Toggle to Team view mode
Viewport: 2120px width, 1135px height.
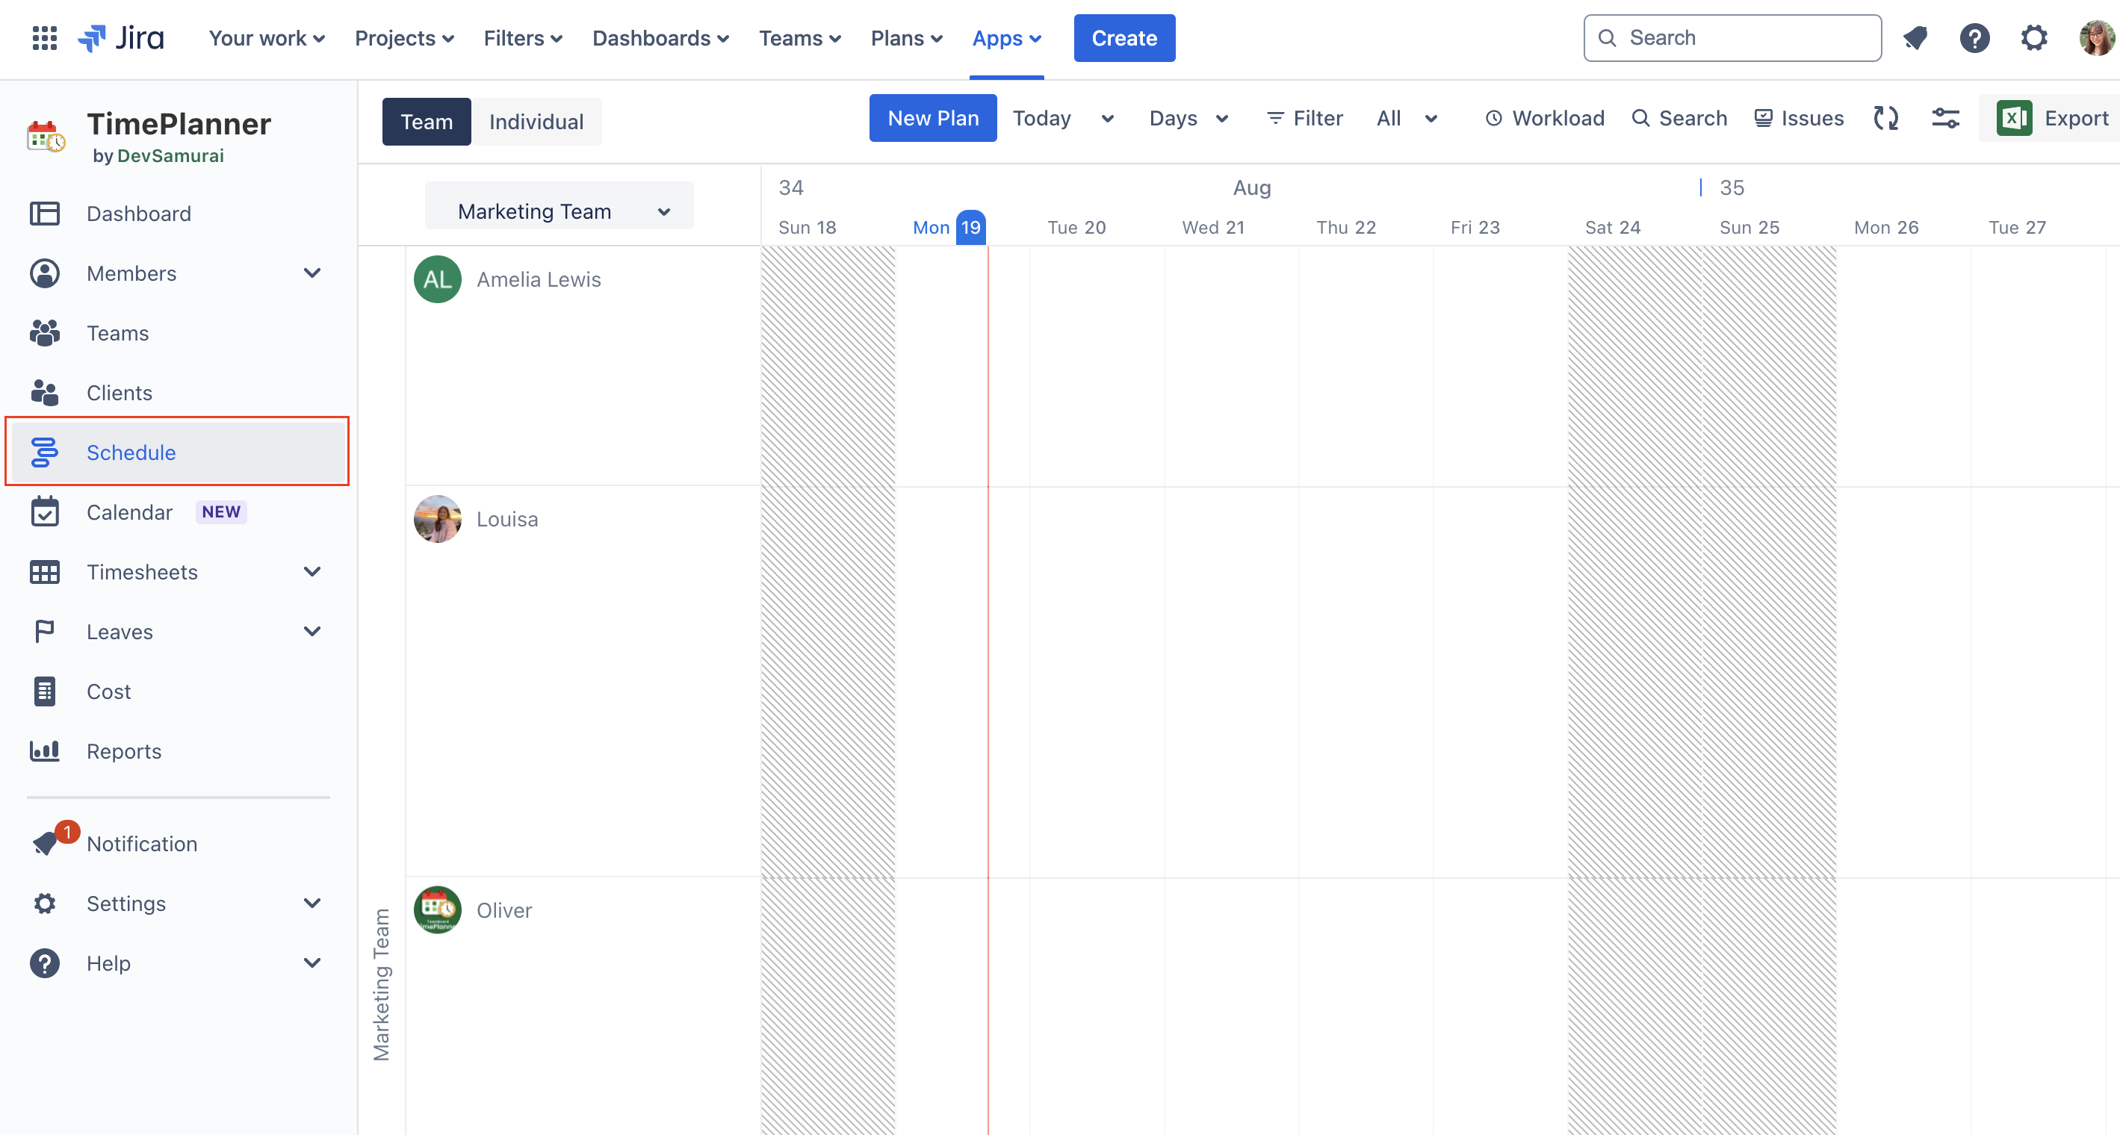point(427,120)
